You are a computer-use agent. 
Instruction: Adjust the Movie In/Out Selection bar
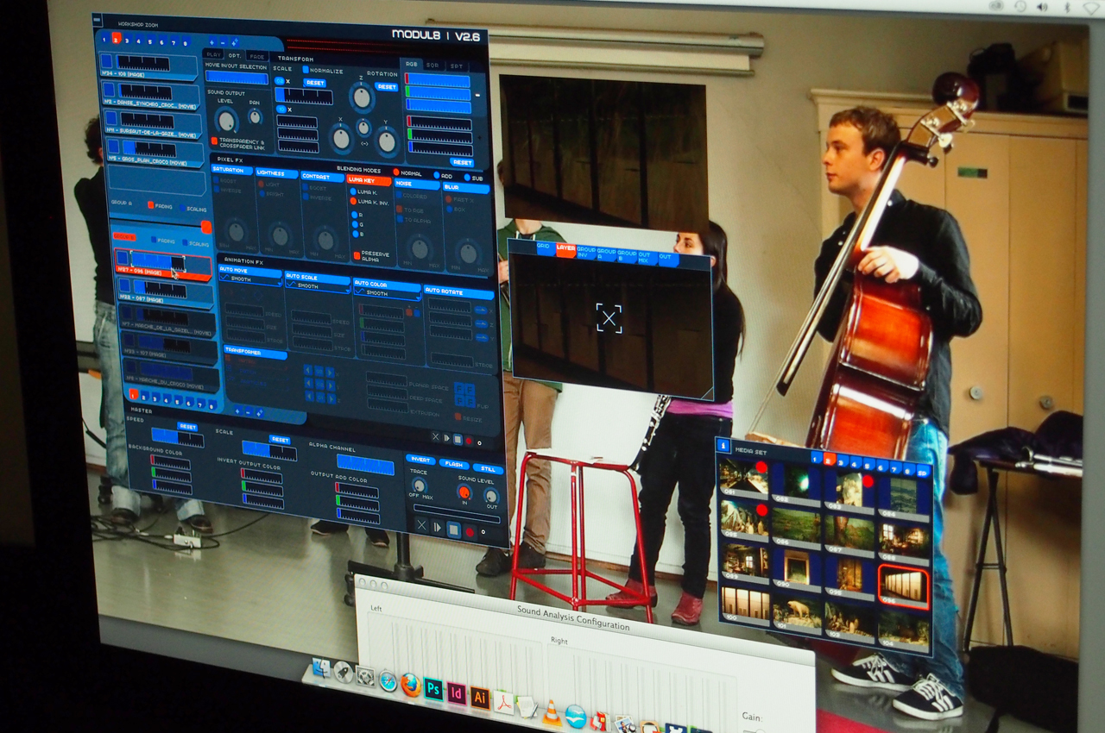[x=236, y=78]
